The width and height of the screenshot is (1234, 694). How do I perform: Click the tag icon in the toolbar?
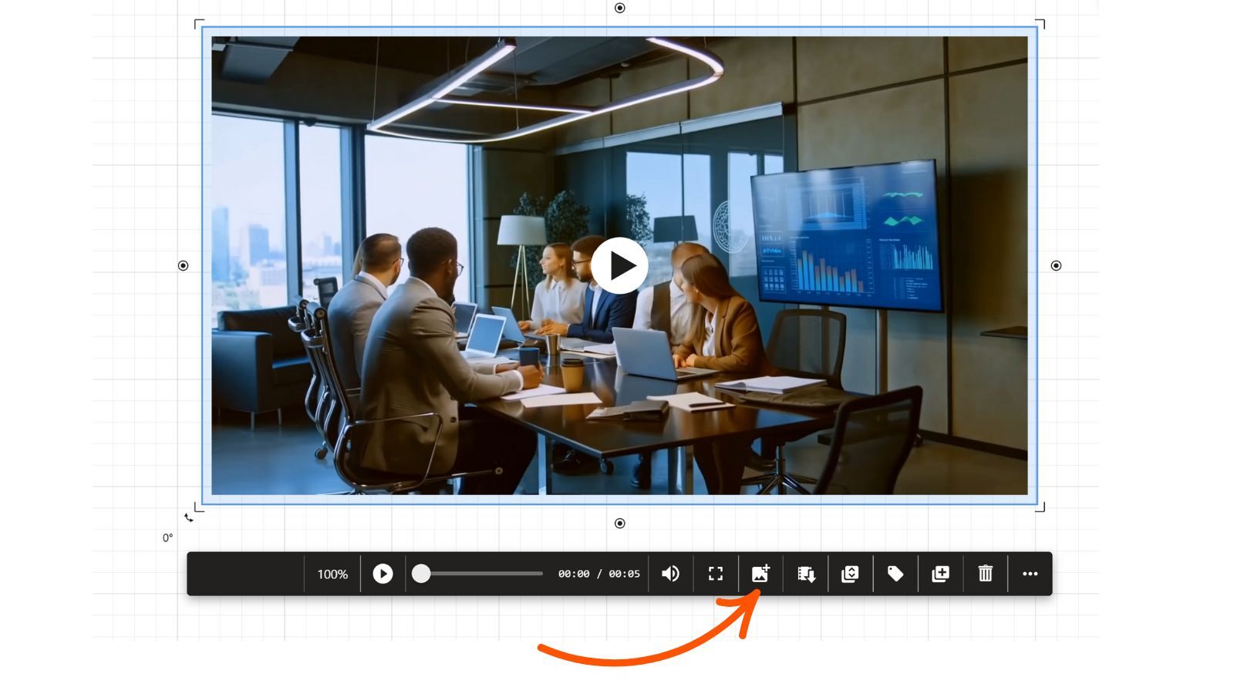click(x=895, y=574)
